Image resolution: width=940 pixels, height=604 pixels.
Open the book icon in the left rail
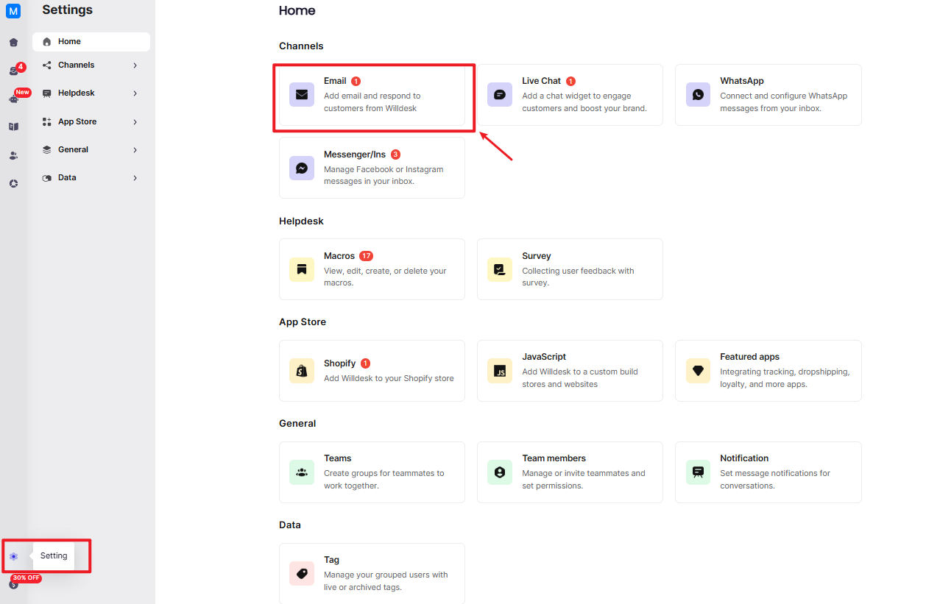click(13, 127)
